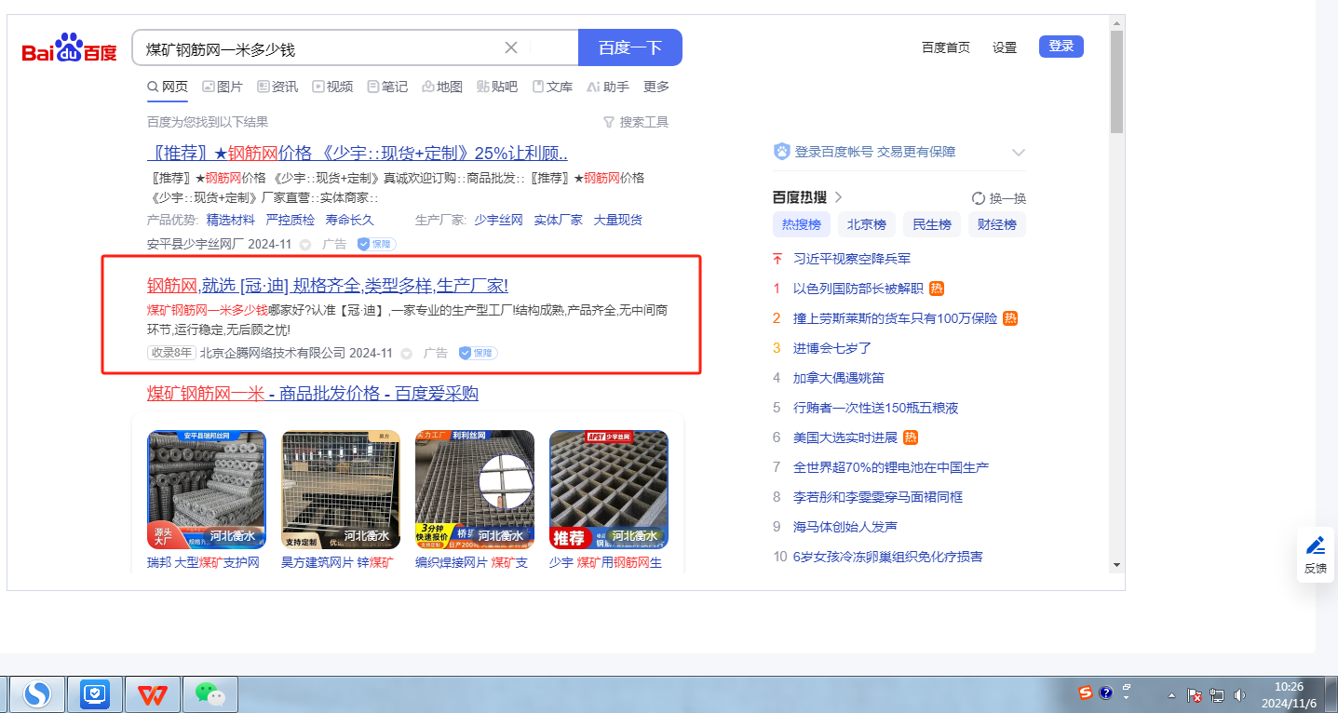Screen dimensions: 1338x713
Task: Open the 瑞邦 steel mesh rolls thumbnail
Action: [207, 490]
